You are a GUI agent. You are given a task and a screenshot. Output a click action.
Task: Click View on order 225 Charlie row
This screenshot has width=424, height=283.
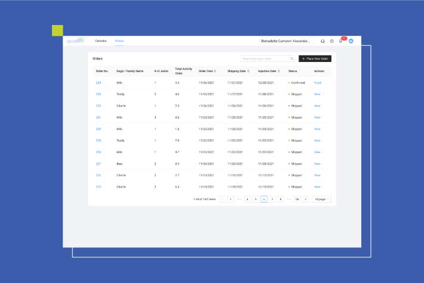(317, 187)
